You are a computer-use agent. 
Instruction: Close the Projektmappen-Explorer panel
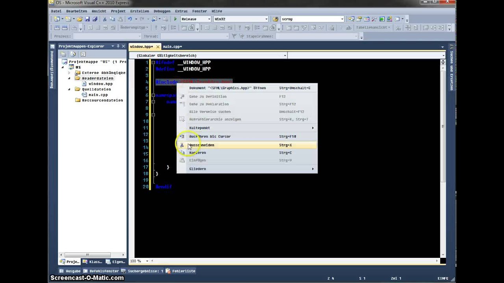(x=123, y=46)
